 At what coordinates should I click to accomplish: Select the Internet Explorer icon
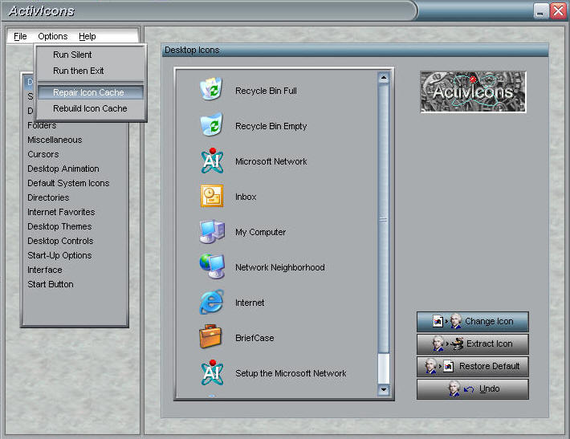point(212,302)
